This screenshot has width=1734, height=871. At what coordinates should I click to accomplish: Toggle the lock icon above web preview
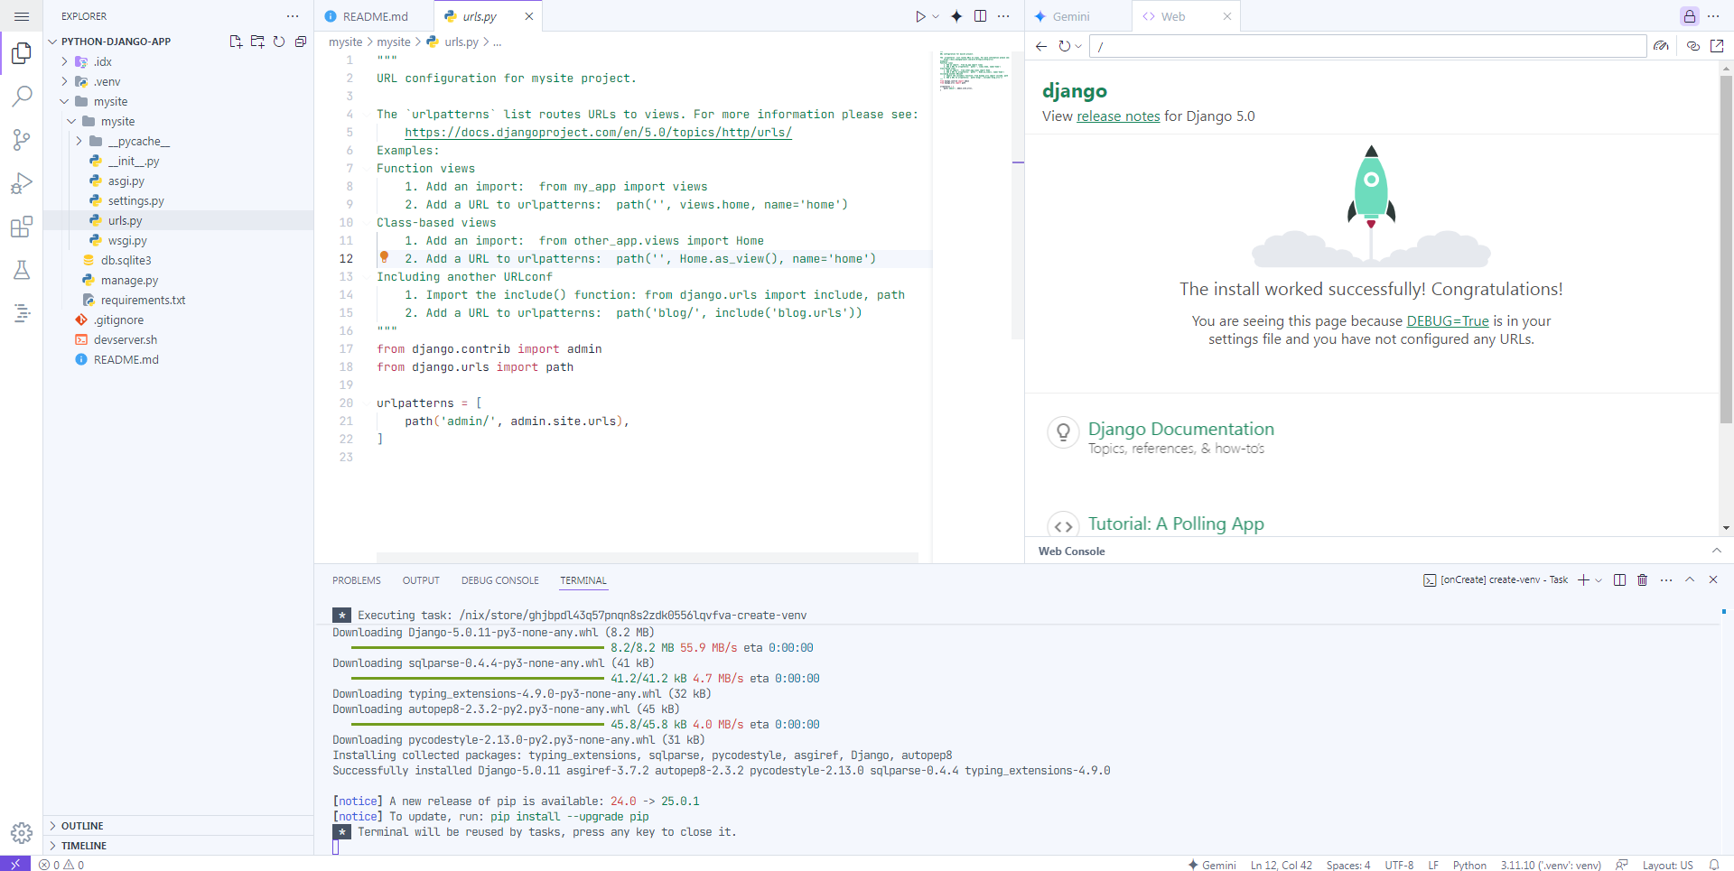1690,16
